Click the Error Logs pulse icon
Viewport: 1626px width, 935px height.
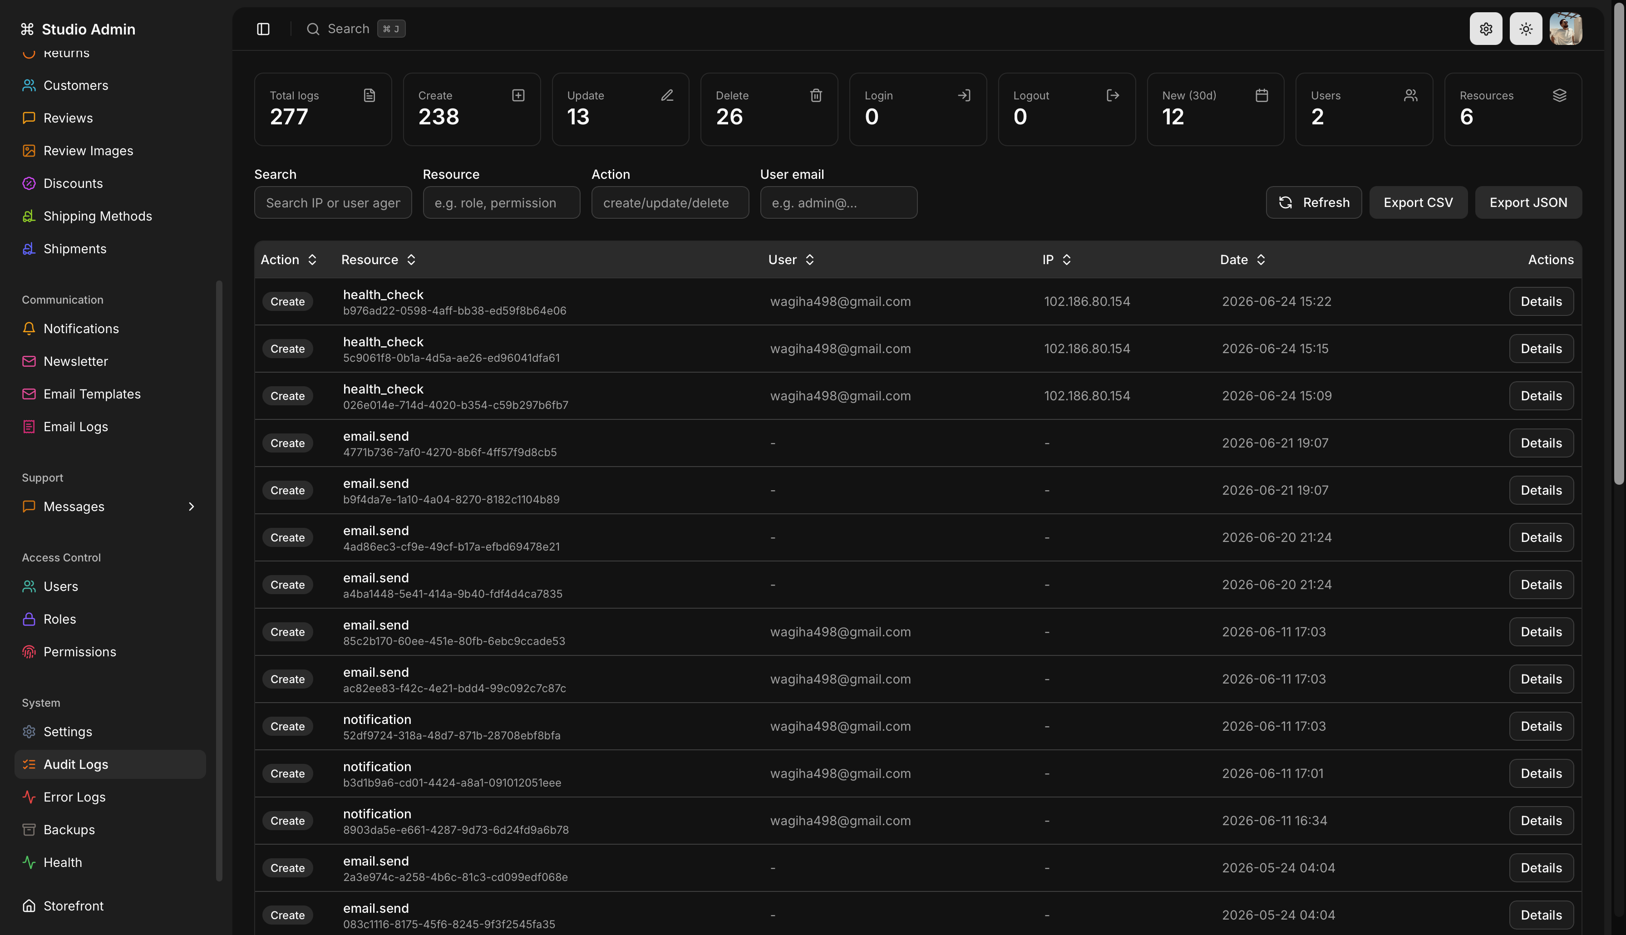pyautogui.click(x=29, y=797)
